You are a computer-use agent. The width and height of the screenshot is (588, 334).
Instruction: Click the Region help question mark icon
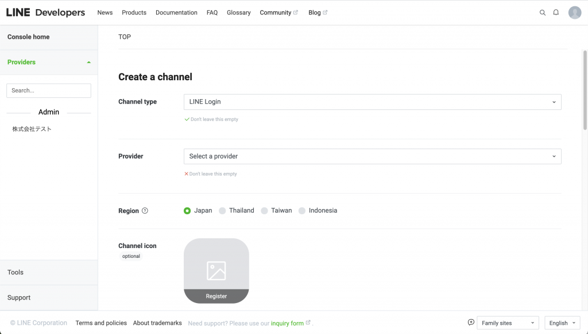point(145,211)
